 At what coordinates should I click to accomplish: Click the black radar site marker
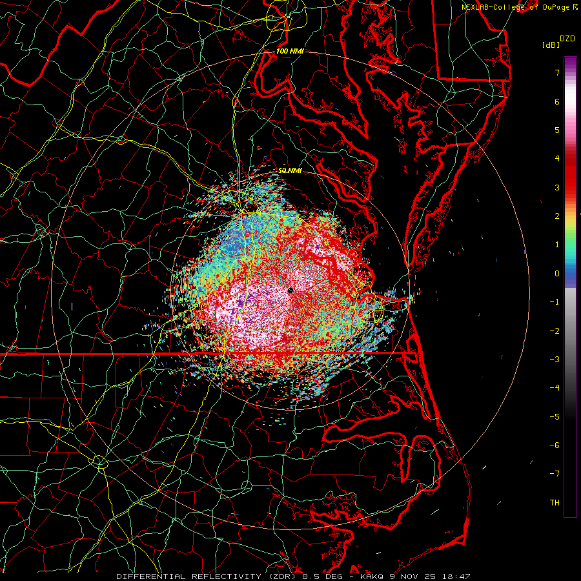[290, 290]
